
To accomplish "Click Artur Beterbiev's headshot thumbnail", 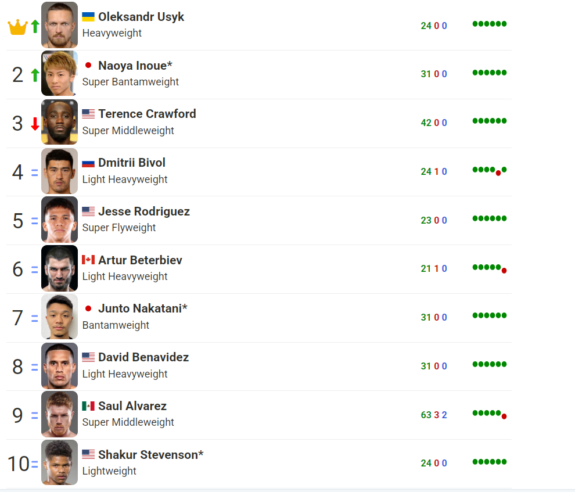I will [x=59, y=268].
